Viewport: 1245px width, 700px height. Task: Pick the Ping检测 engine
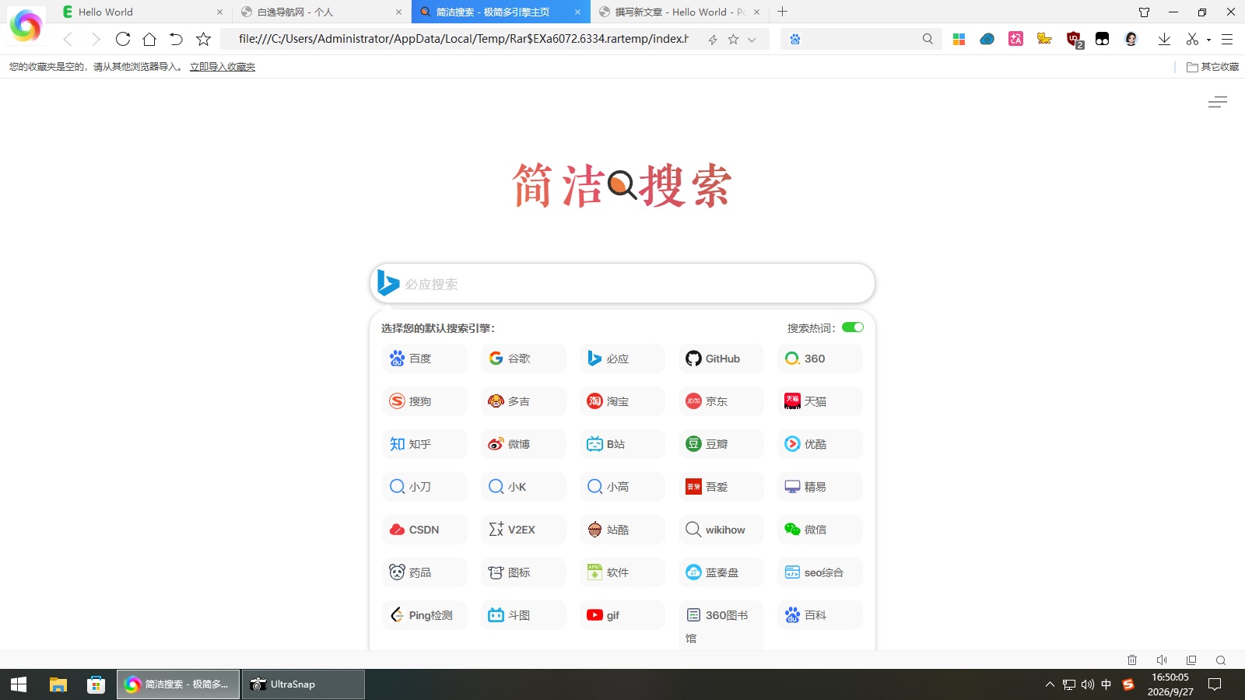pyautogui.click(x=424, y=615)
